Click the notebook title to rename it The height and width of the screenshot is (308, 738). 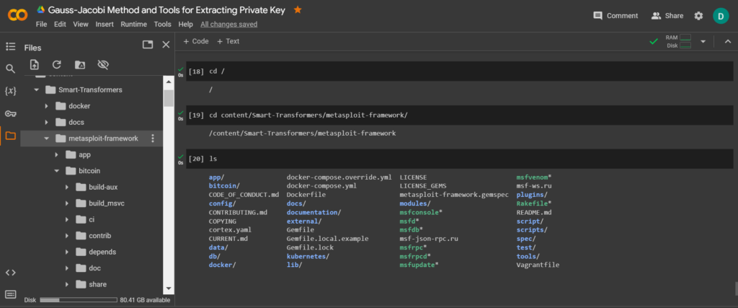point(166,10)
